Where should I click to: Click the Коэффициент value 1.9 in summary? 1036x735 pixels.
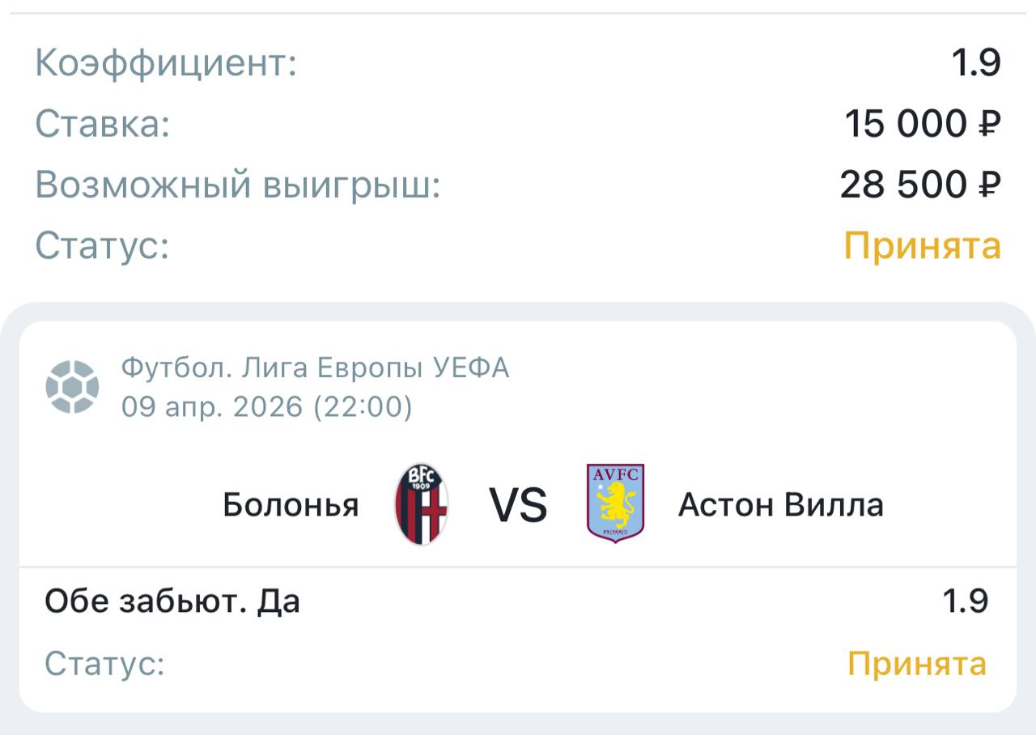point(977,63)
